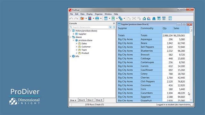
Task: Click the tabular view toolbar icon
Action: [106, 19]
